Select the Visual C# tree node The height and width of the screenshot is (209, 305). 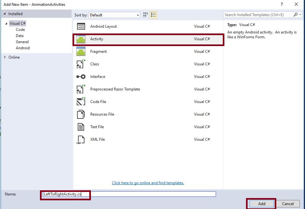pos(17,24)
